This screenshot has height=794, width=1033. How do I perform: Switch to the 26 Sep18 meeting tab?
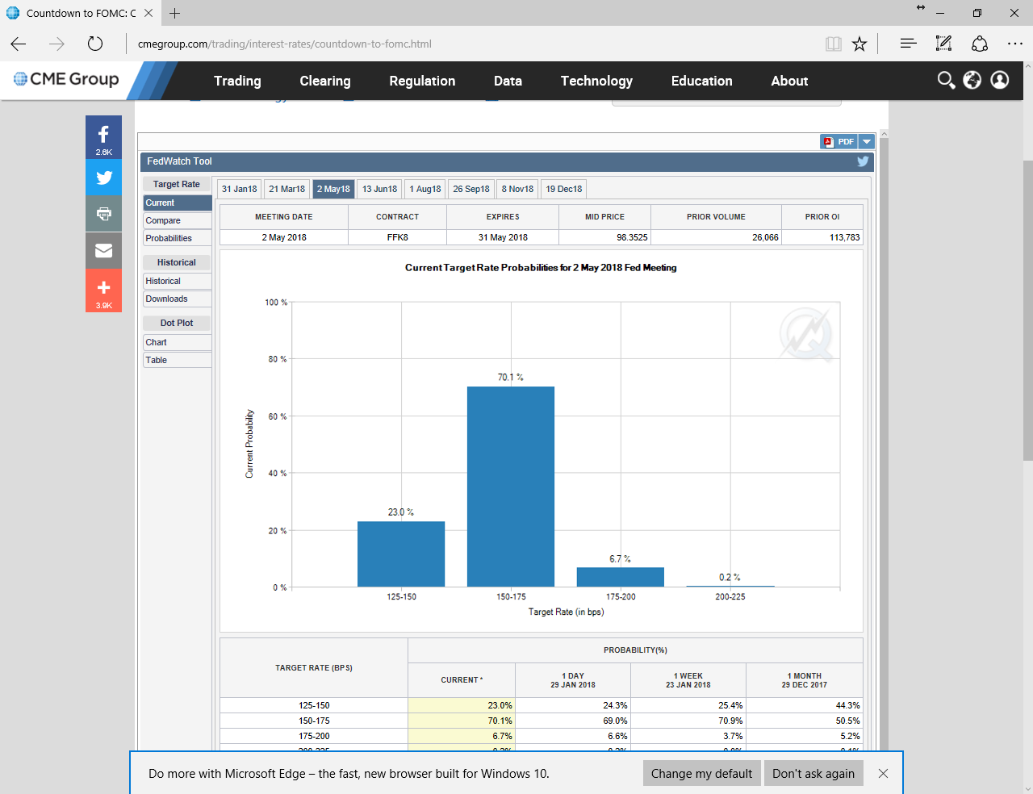click(x=471, y=189)
